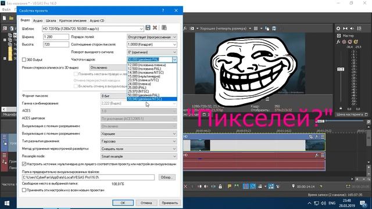The image size is (372, 209).
Task: Click the lock icon in the timeline toolbar
Action: coord(220,186)
